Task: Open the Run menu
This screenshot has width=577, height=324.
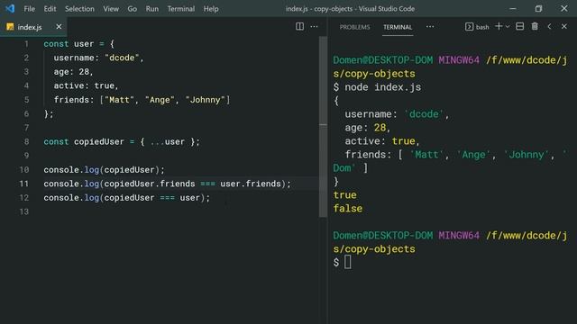Action: point(152,8)
